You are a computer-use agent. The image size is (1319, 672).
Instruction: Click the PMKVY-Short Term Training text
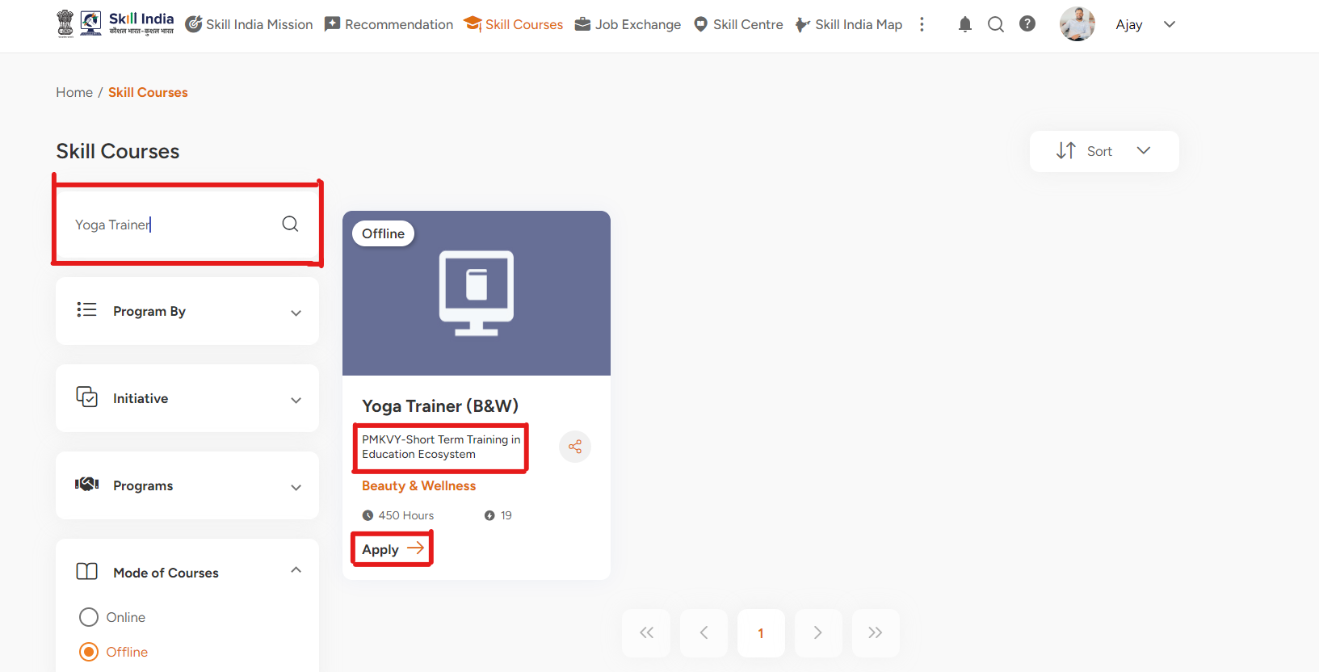pos(441,447)
